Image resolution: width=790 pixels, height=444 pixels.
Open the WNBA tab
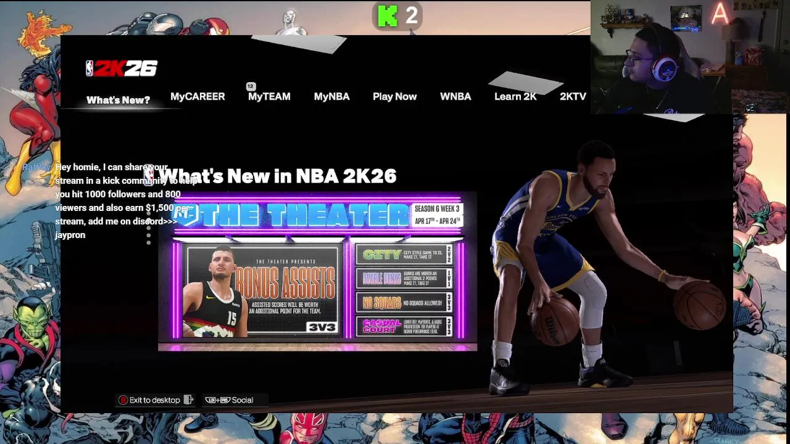point(455,96)
